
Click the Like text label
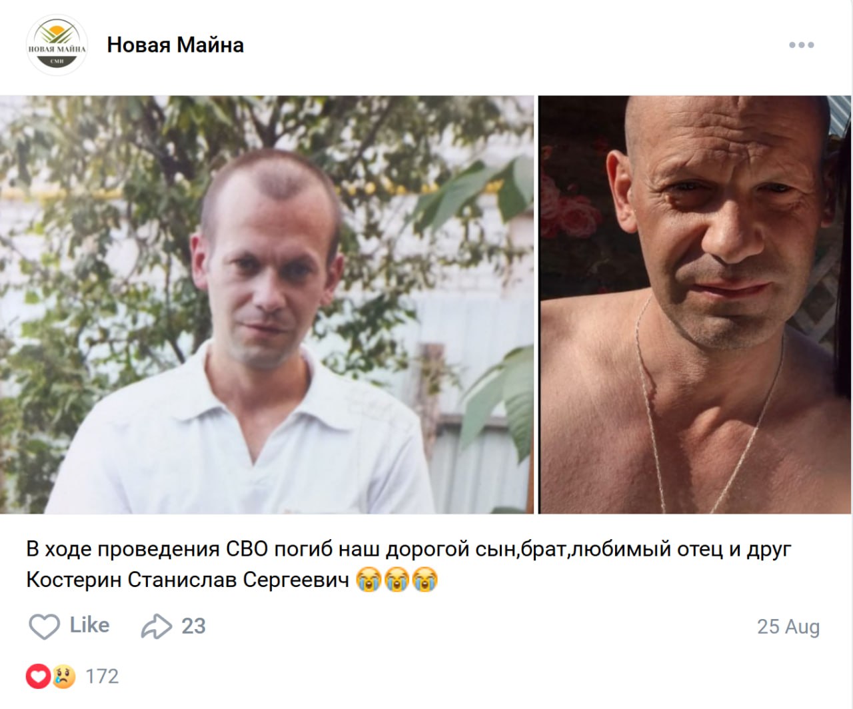pyautogui.click(x=89, y=625)
